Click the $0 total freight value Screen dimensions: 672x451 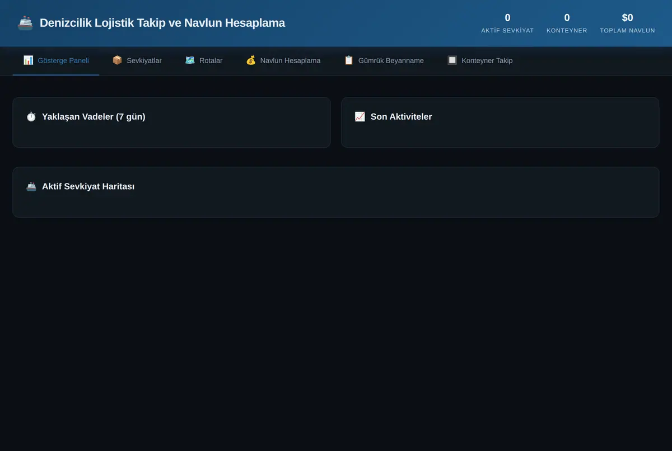point(627,18)
